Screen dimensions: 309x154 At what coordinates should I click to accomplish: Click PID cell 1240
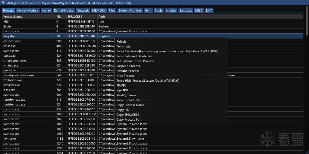[x=59, y=143]
